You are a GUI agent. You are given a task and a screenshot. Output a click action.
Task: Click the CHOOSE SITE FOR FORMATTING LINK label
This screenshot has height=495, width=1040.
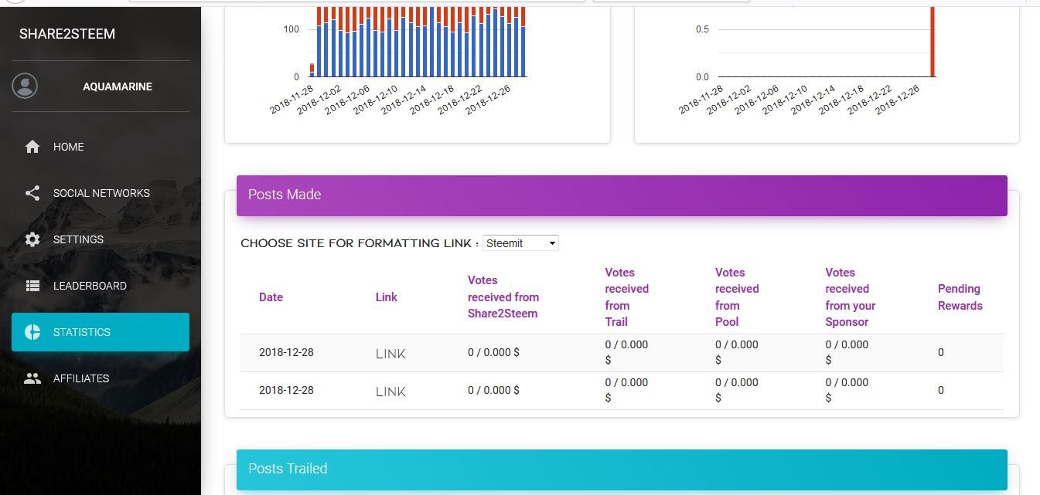point(360,243)
